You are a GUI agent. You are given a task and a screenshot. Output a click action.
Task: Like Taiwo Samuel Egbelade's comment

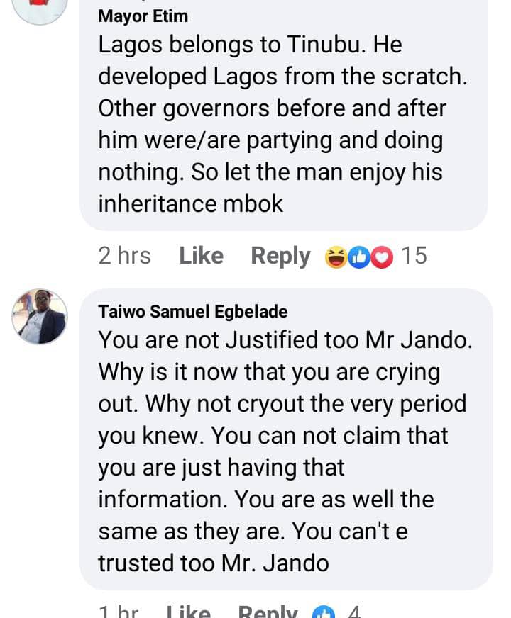click(x=188, y=612)
